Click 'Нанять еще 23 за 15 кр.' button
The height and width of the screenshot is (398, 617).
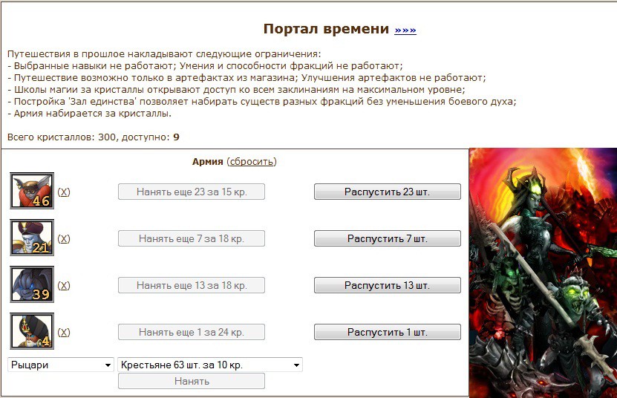click(192, 192)
